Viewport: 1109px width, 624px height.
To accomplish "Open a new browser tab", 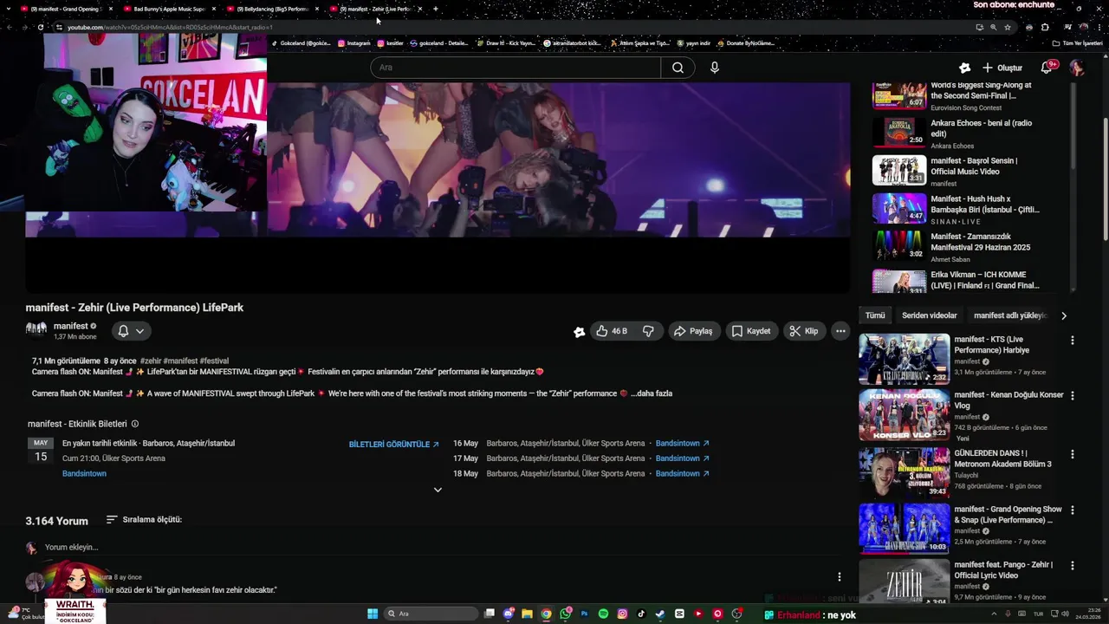I will [435, 9].
